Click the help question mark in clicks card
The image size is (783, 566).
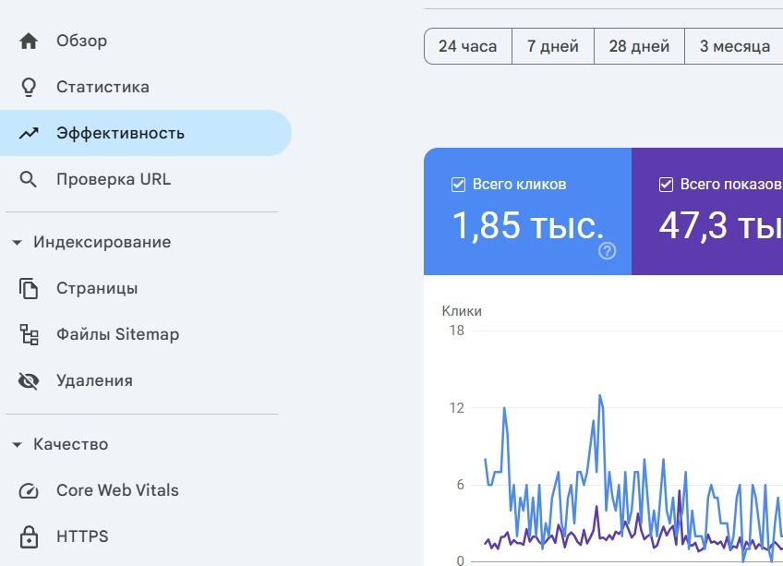607,251
